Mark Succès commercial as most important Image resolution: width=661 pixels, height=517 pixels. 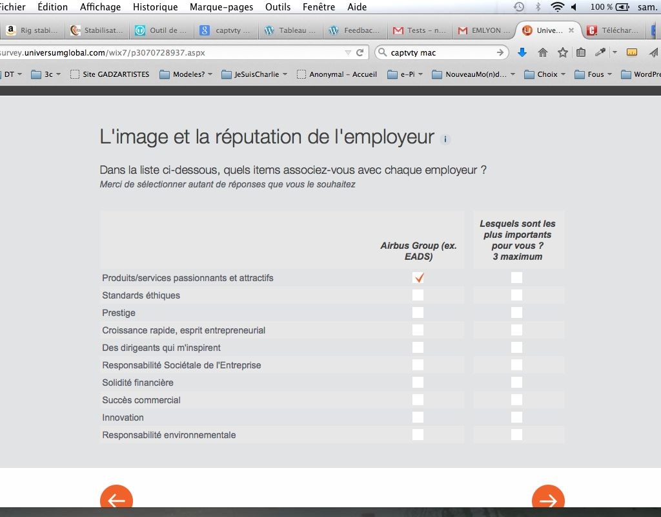click(517, 399)
